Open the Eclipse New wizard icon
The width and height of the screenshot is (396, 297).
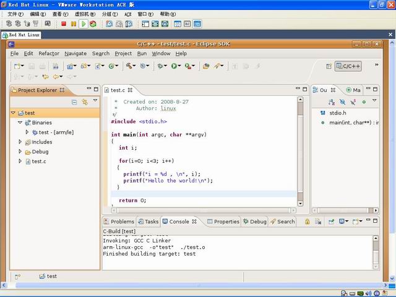click(x=17, y=66)
